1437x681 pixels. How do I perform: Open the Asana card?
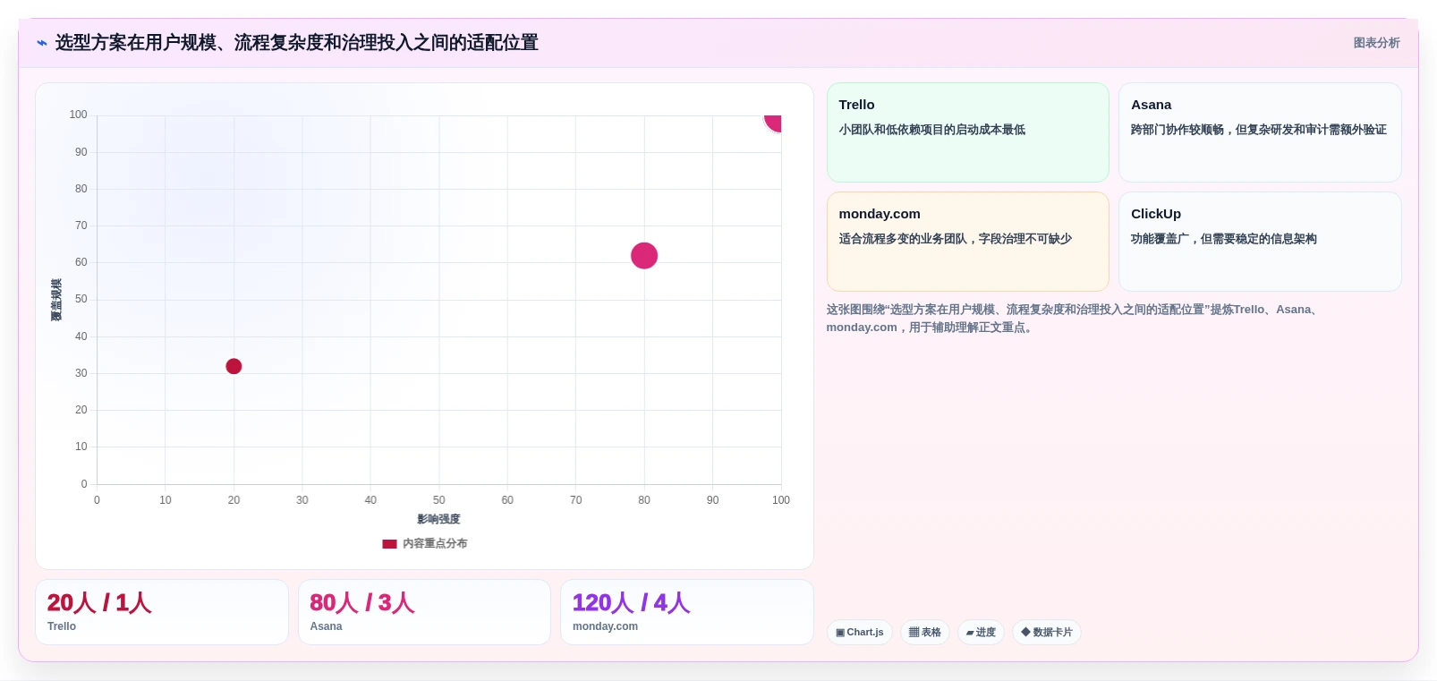pos(1260,132)
